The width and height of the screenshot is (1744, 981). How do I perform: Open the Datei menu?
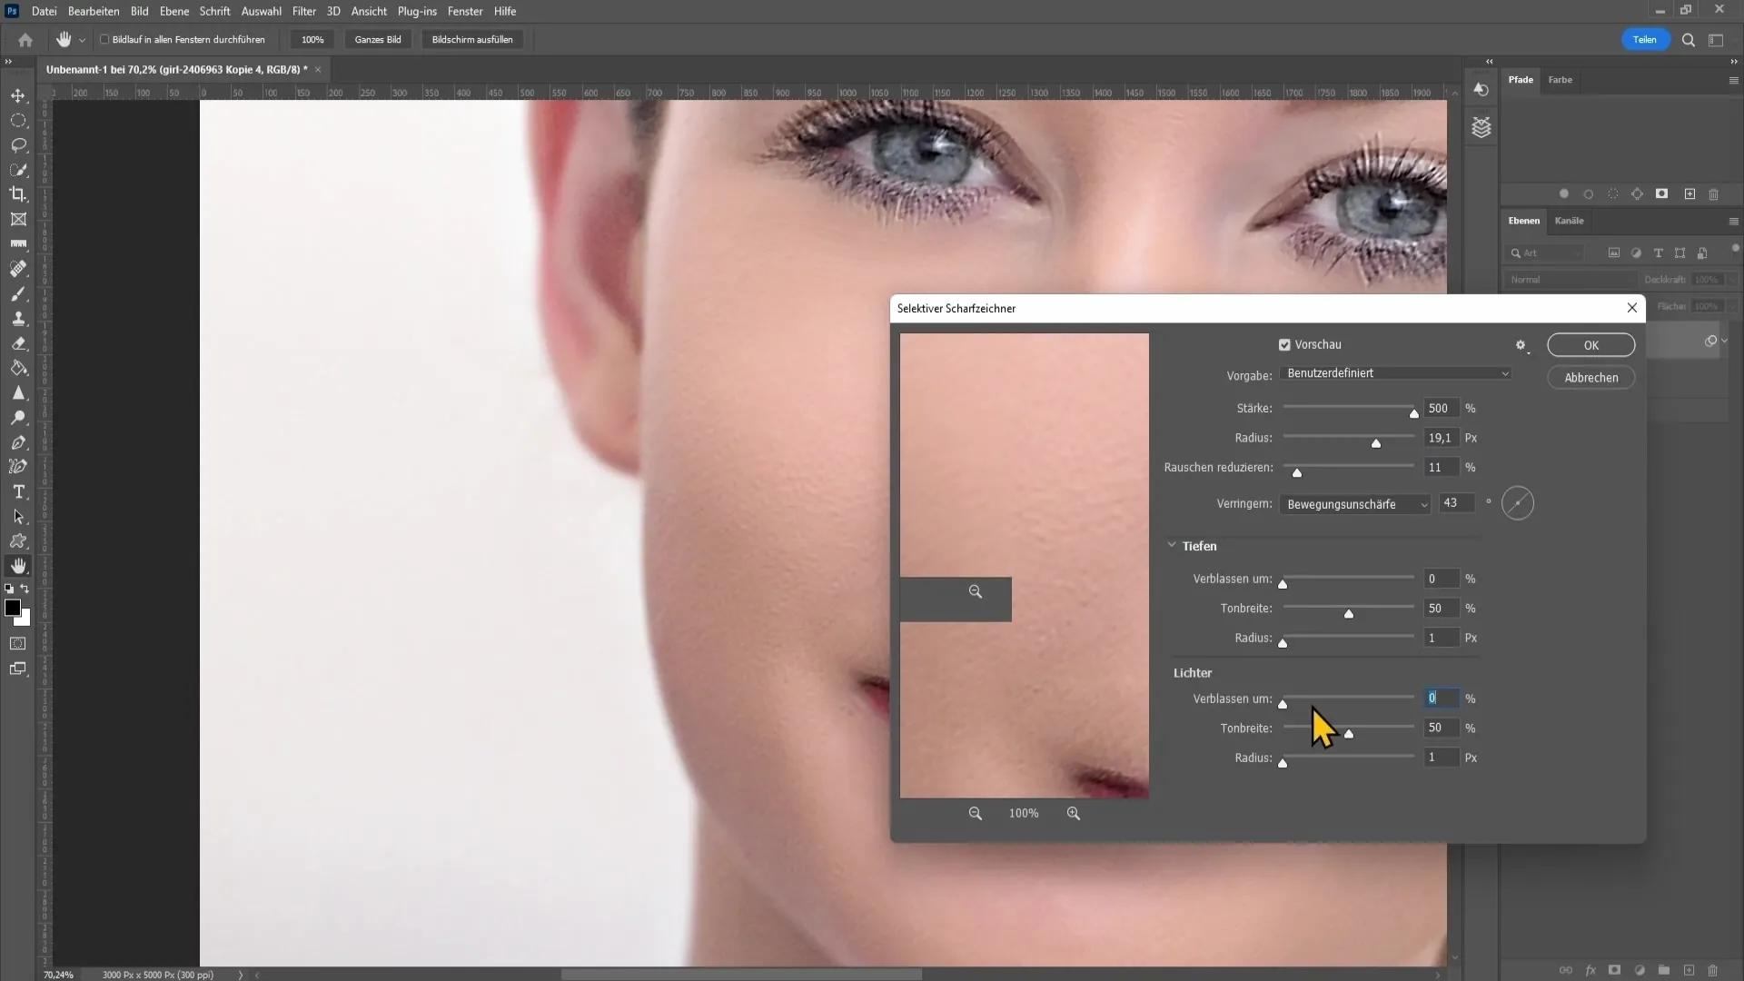(x=44, y=11)
